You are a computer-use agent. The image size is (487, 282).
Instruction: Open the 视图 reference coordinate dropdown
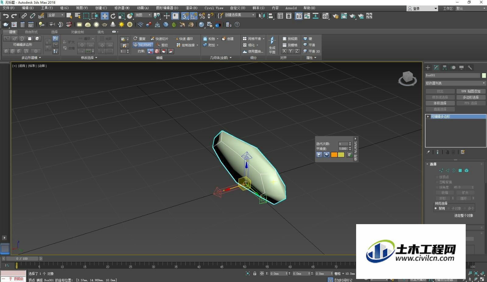143,15
